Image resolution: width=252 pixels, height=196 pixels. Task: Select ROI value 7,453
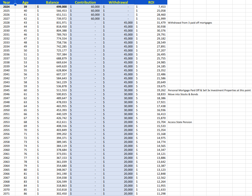[x=151, y=7]
